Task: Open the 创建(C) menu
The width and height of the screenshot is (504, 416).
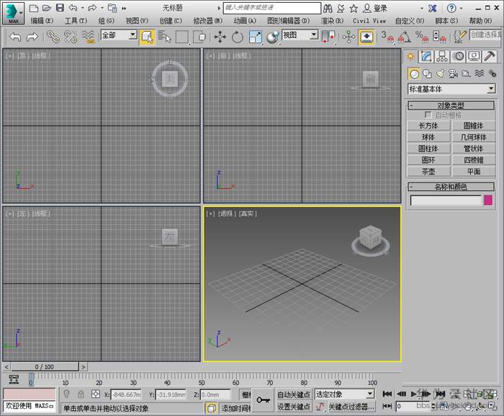Action: [171, 21]
